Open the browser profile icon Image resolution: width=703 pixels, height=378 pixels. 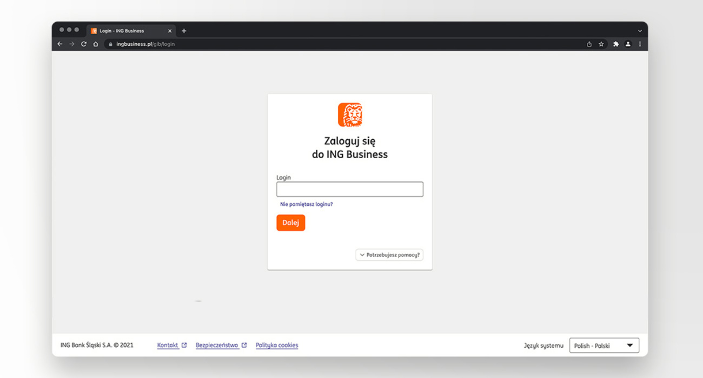tap(628, 44)
